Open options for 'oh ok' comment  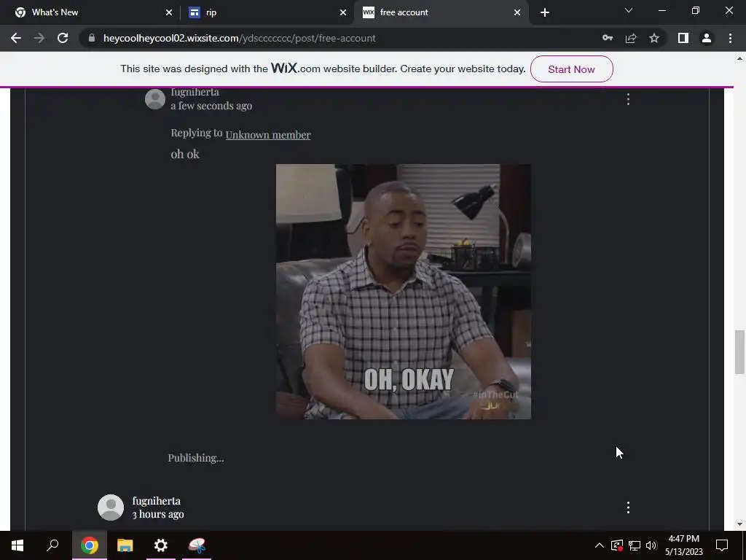[x=628, y=99]
